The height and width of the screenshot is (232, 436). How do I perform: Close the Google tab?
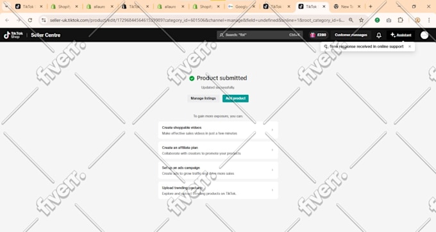click(254, 6)
